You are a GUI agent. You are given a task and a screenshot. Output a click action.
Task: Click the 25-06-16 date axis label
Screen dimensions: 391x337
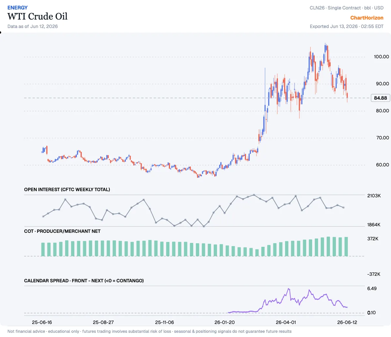coord(42,322)
